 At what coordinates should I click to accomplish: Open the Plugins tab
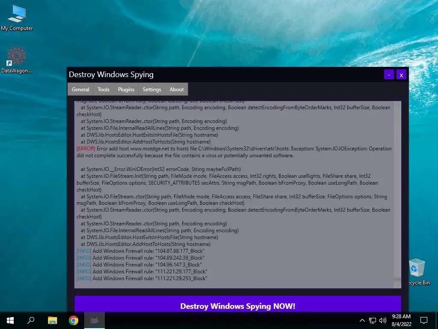(x=126, y=89)
